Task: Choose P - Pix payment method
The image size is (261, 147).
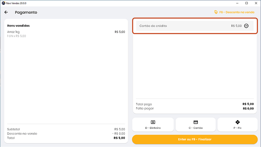Action: click(x=238, y=125)
